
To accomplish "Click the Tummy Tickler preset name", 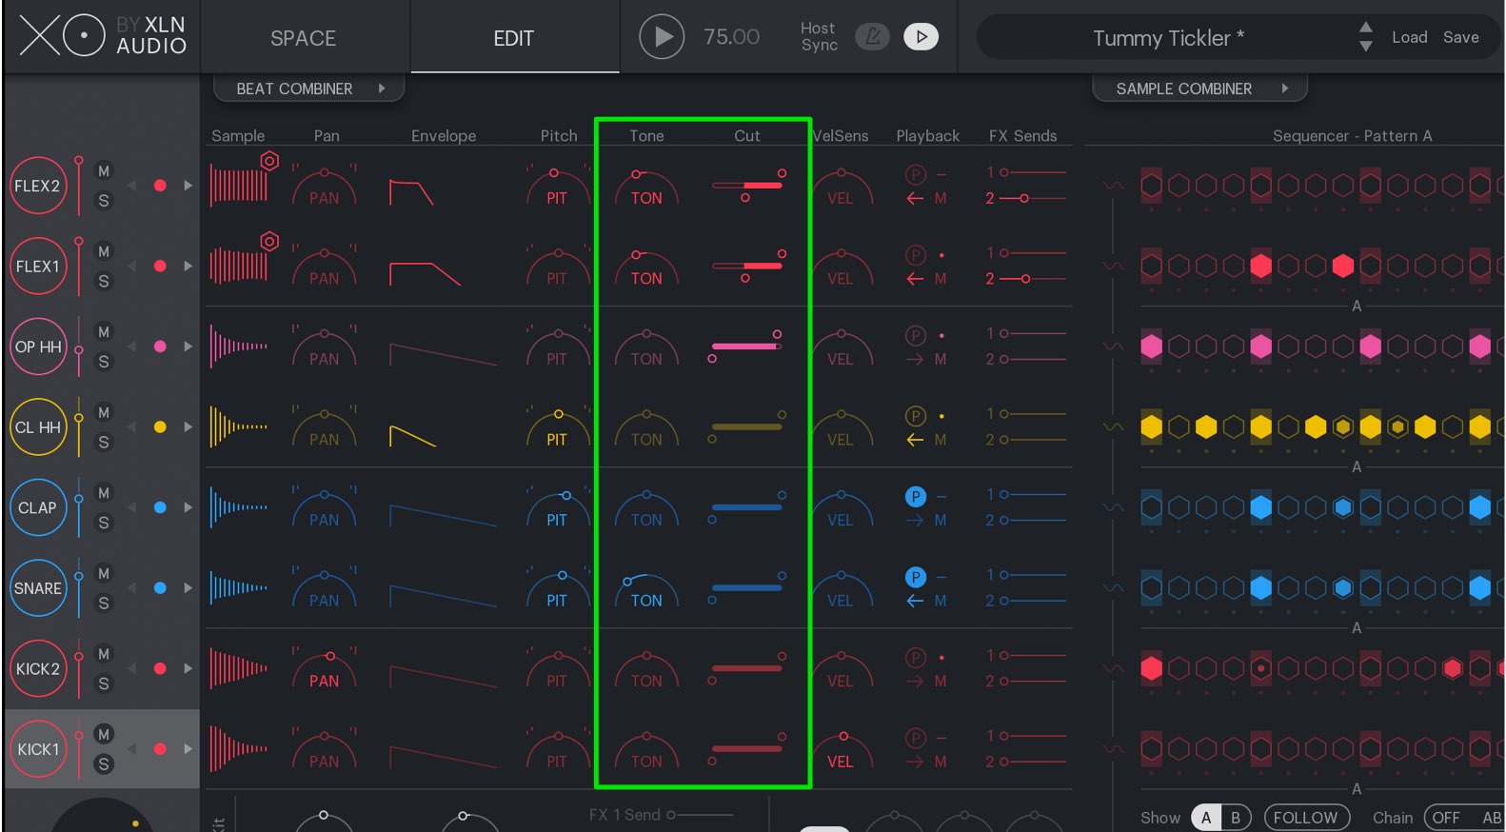I will 1168,38.
